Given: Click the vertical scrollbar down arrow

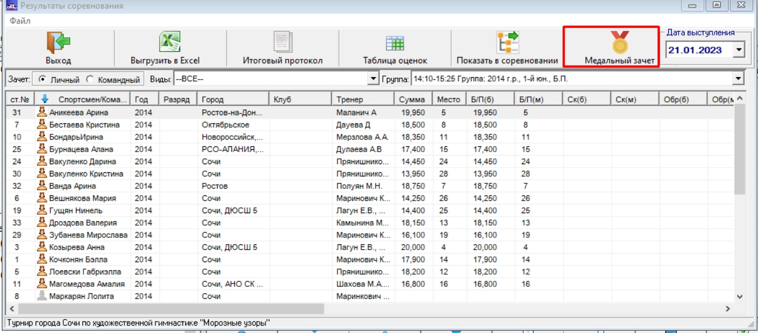Looking at the screenshot, I should pyautogui.click(x=740, y=296).
